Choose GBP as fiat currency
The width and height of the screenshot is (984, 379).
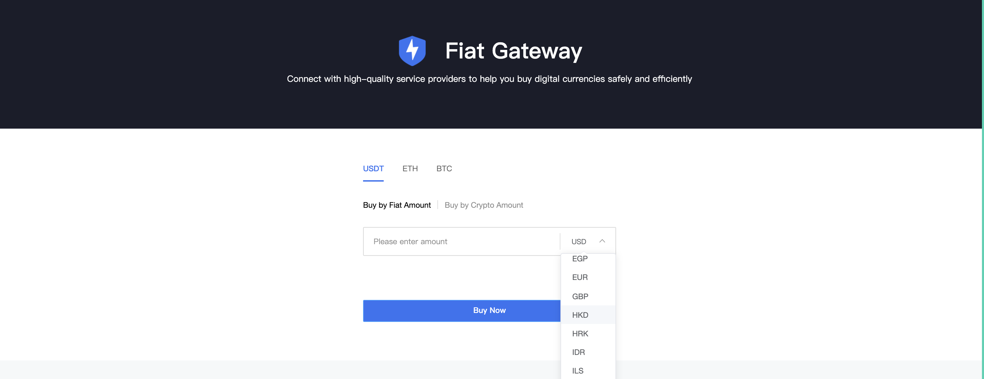click(x=580, y=296)
